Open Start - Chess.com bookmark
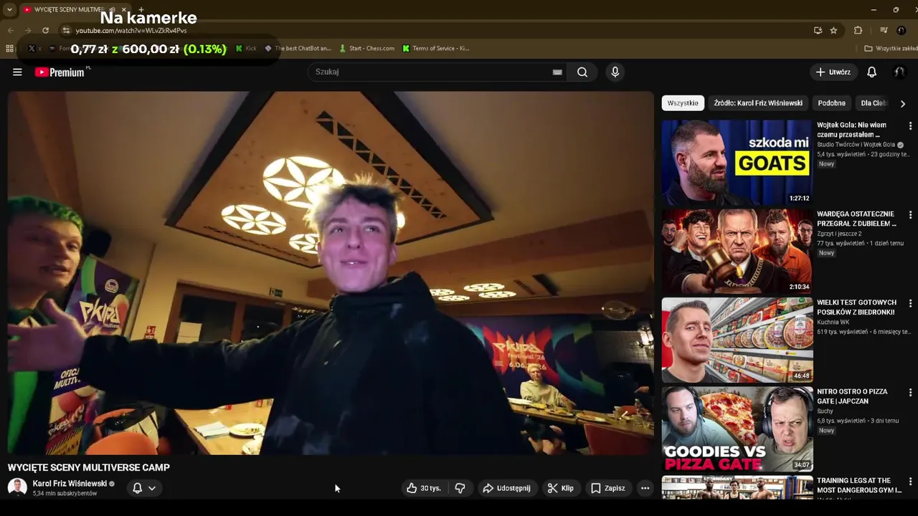This screenshot has height=516, width=918. click(x=366, y=48)
